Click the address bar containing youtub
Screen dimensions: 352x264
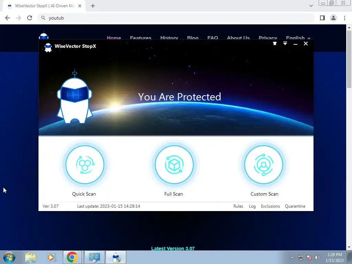176,18
